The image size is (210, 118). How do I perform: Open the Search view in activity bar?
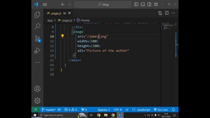(37, 26)
